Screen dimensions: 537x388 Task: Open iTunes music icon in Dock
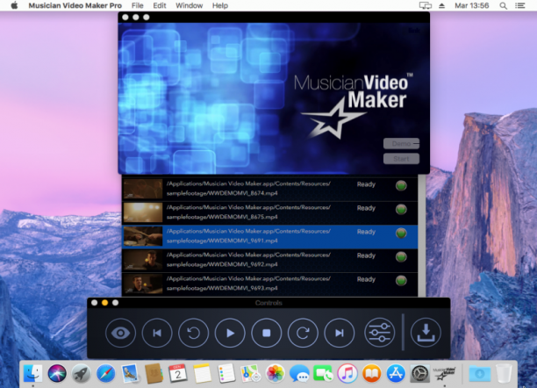click(x=347, y=373)
